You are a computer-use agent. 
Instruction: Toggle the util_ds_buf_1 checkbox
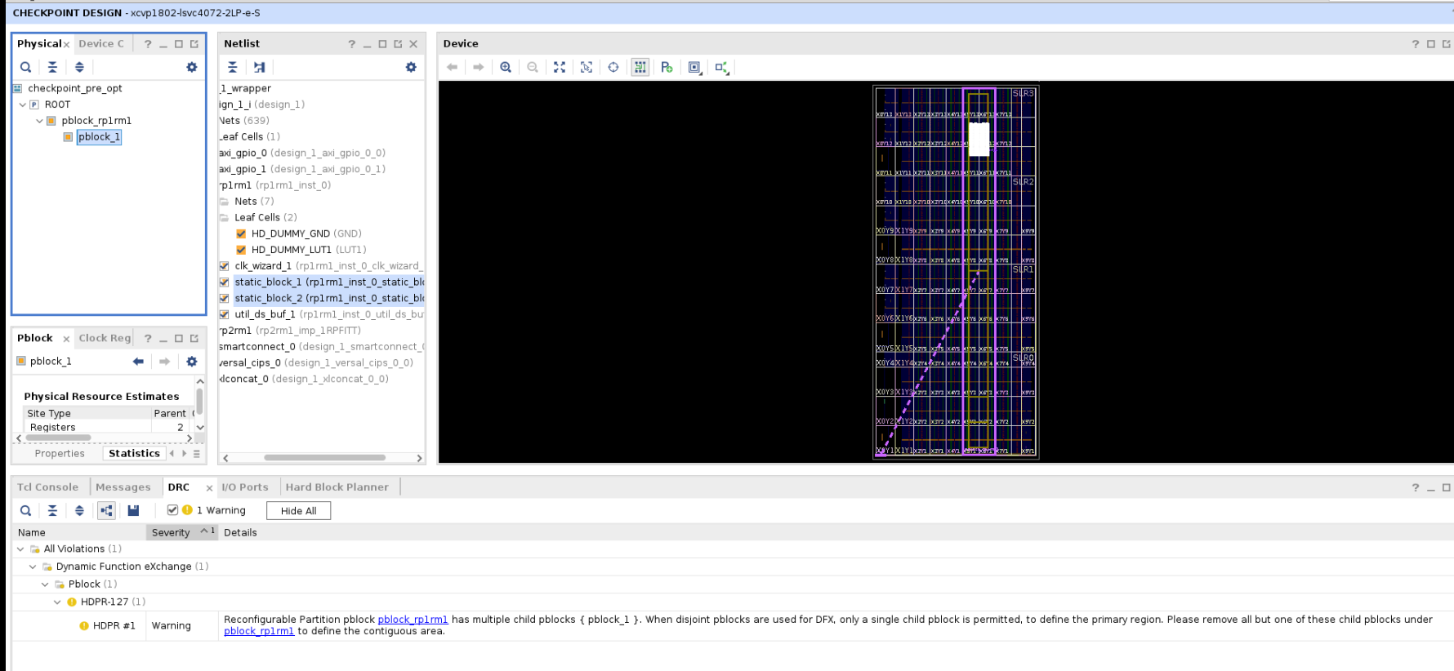pos(225,314)
